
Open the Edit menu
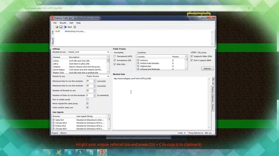pyautogui.click(x=71, y=23)
